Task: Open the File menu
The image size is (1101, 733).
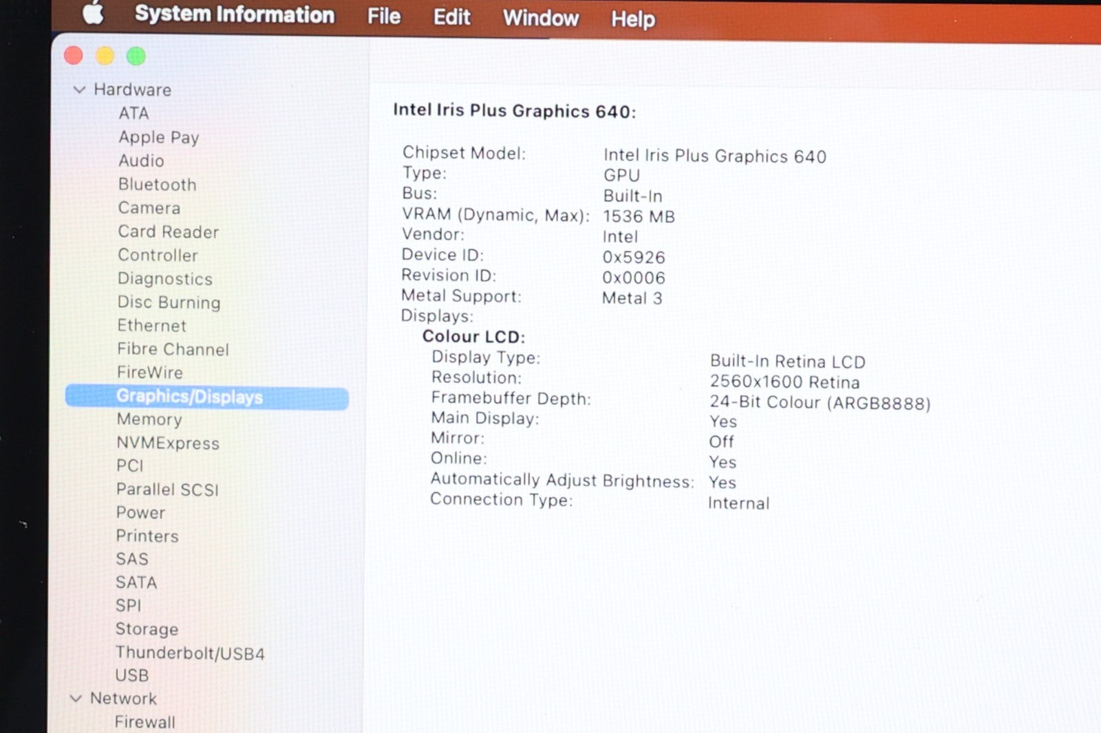Action: [383, 16]
